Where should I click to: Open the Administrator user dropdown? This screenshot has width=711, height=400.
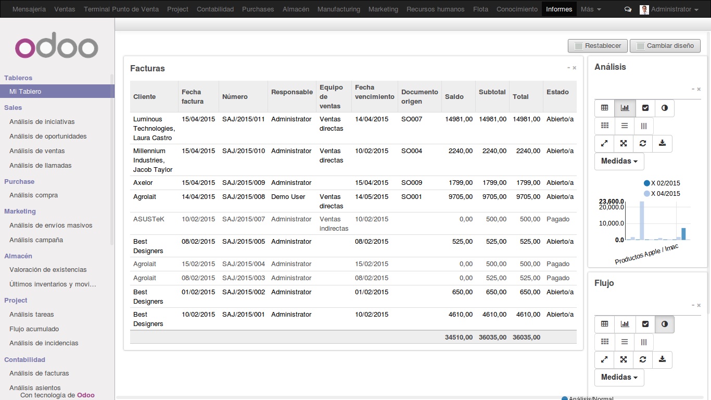point(669,9)
